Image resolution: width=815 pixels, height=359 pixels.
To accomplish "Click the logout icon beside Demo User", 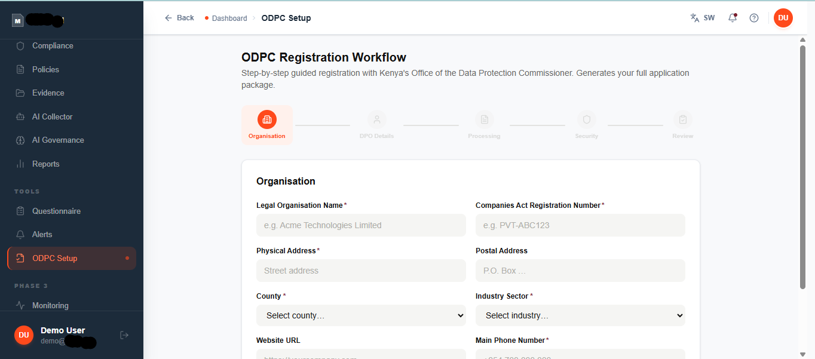I will (124, 335).
